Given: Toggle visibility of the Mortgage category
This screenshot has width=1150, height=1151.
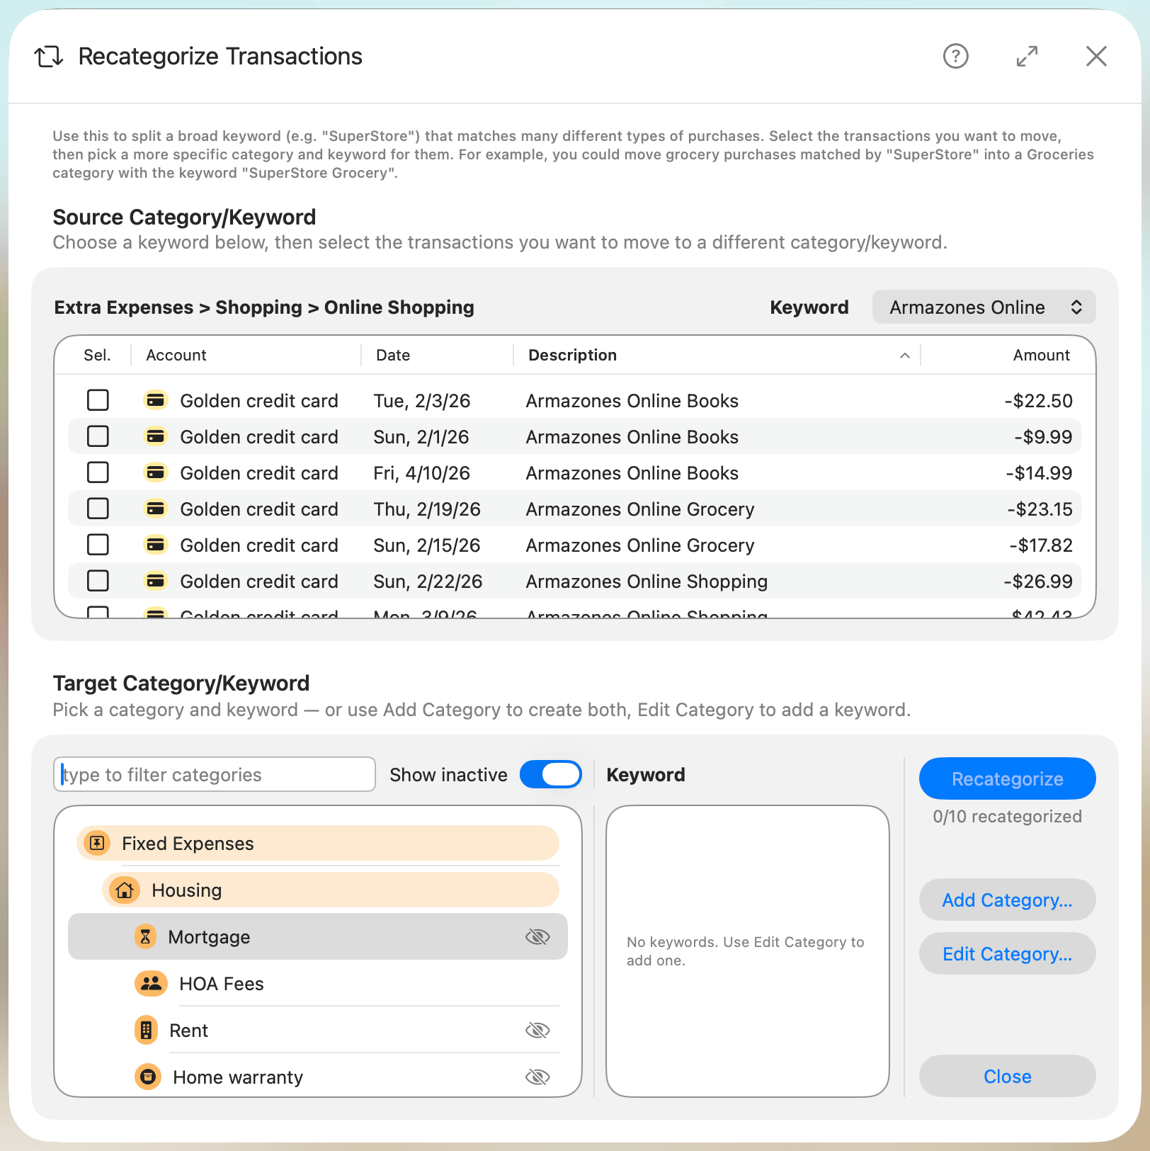Looking at the screenshot, I should click(537, 936).
